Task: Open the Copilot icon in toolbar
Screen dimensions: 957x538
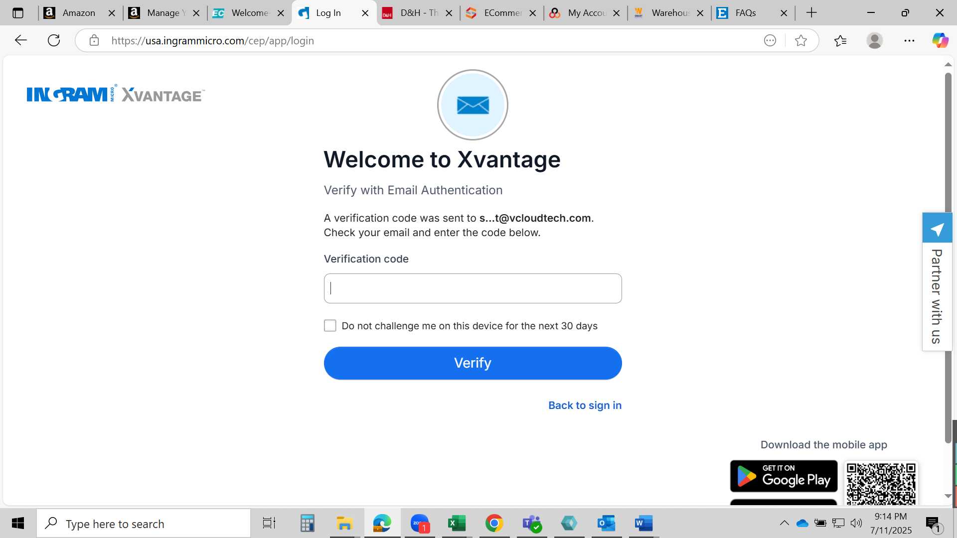Action: point(940,40)
